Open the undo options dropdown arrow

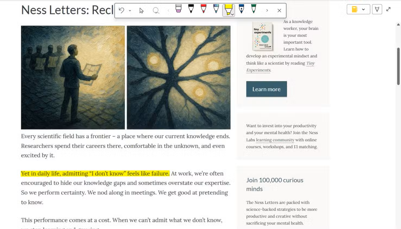[130, 11]
